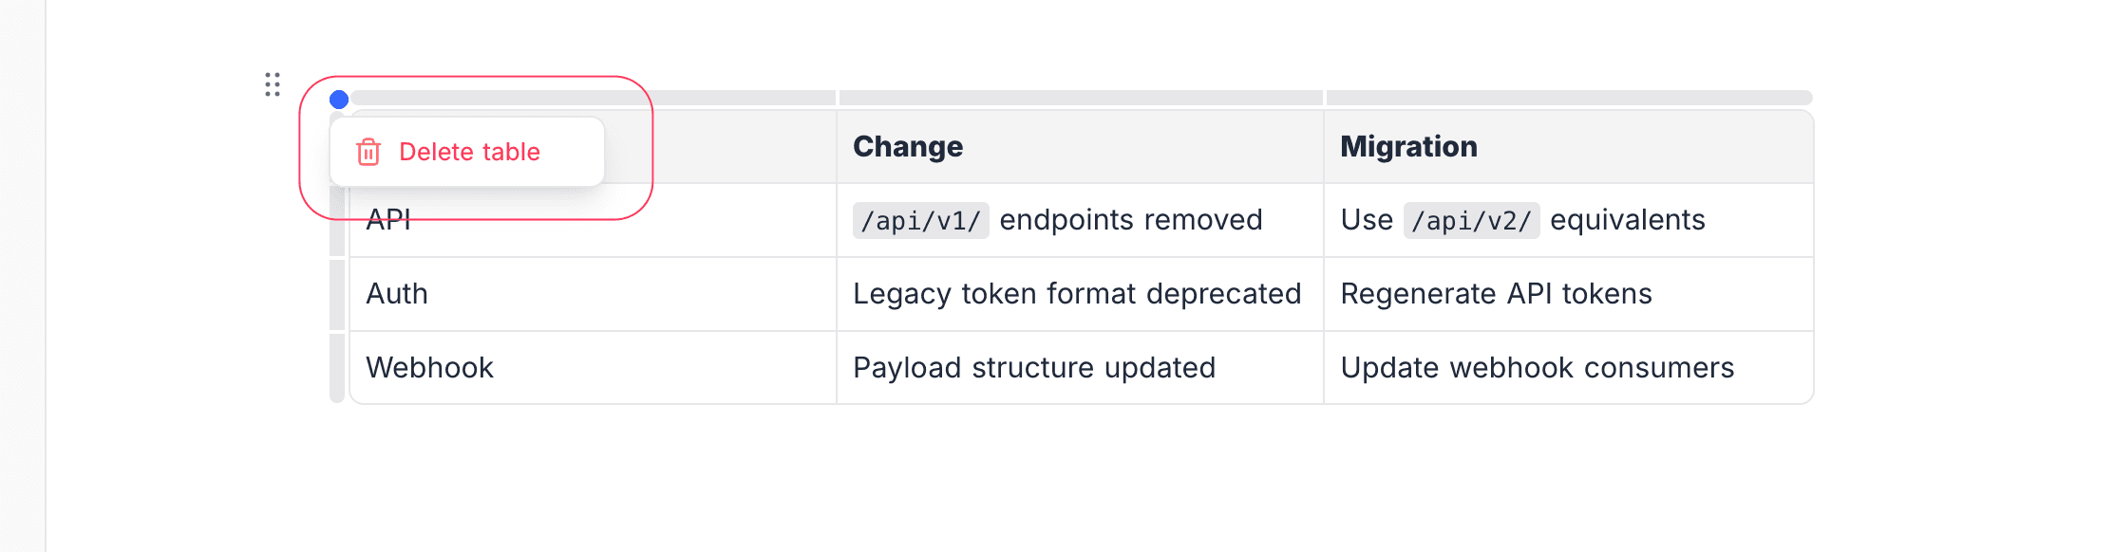The height and width of the screenshot is (552, 2114).
Task: Click the Legacy token format deprecated cell
Action: (1077, 294)
